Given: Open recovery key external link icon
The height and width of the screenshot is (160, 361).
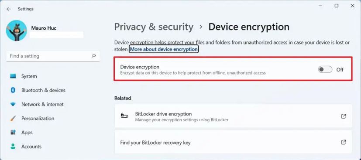Looking at the screenshot, I should [x=343, y=142].
